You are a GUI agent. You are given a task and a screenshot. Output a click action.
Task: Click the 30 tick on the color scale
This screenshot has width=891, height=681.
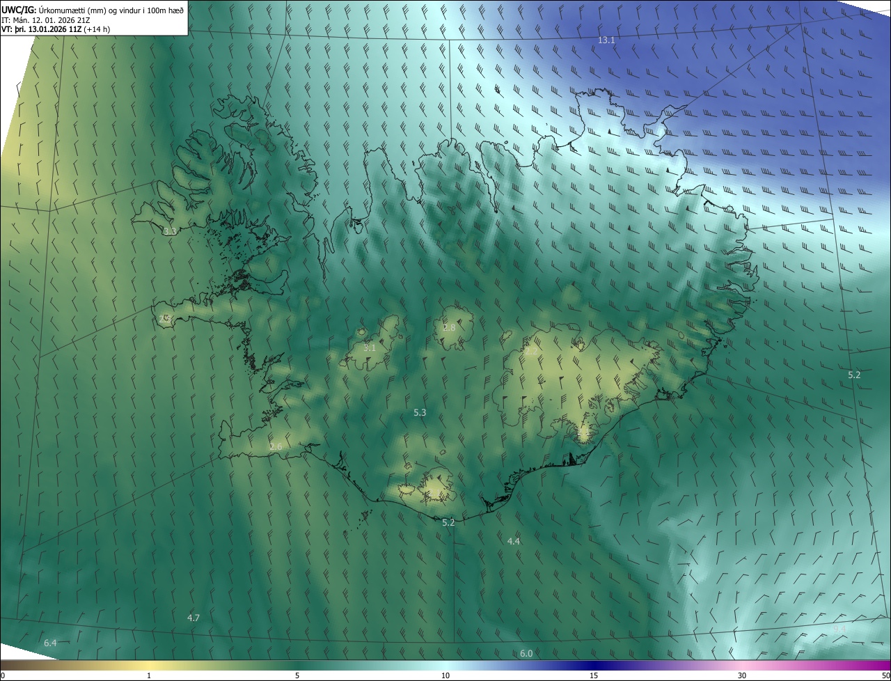(742, 675)
